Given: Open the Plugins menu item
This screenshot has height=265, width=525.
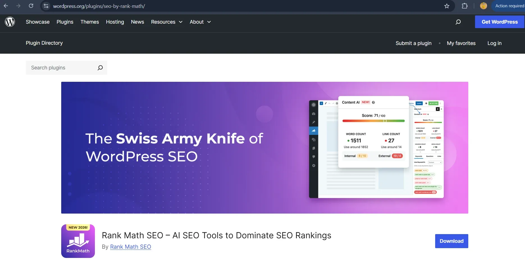Looking at the screenshot, I should point(65,22).
